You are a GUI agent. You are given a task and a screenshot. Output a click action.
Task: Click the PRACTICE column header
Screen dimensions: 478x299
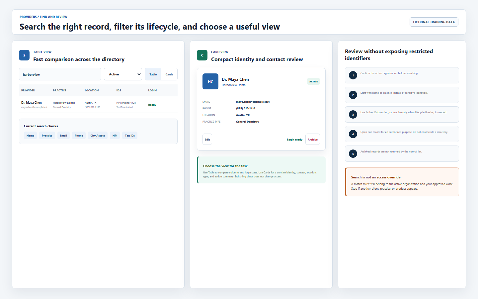[59, 90]
